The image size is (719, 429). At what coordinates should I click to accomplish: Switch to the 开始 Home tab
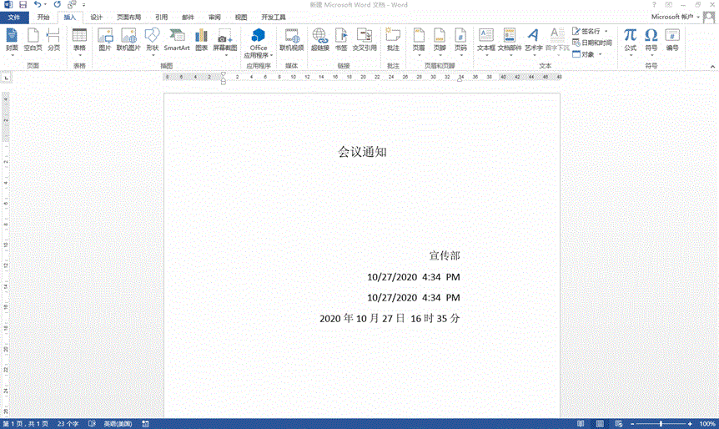pyautogui.click(x=43, y=17)
